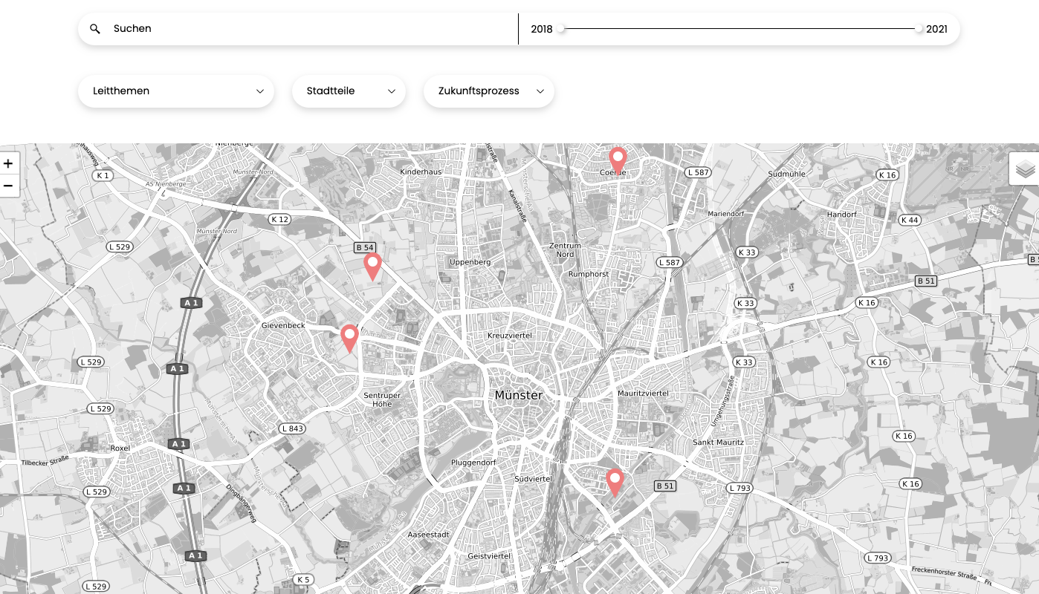The image size is (1039, 594).
Task: Zoom out the map with minus button
Action: click(x=8, y=186)
